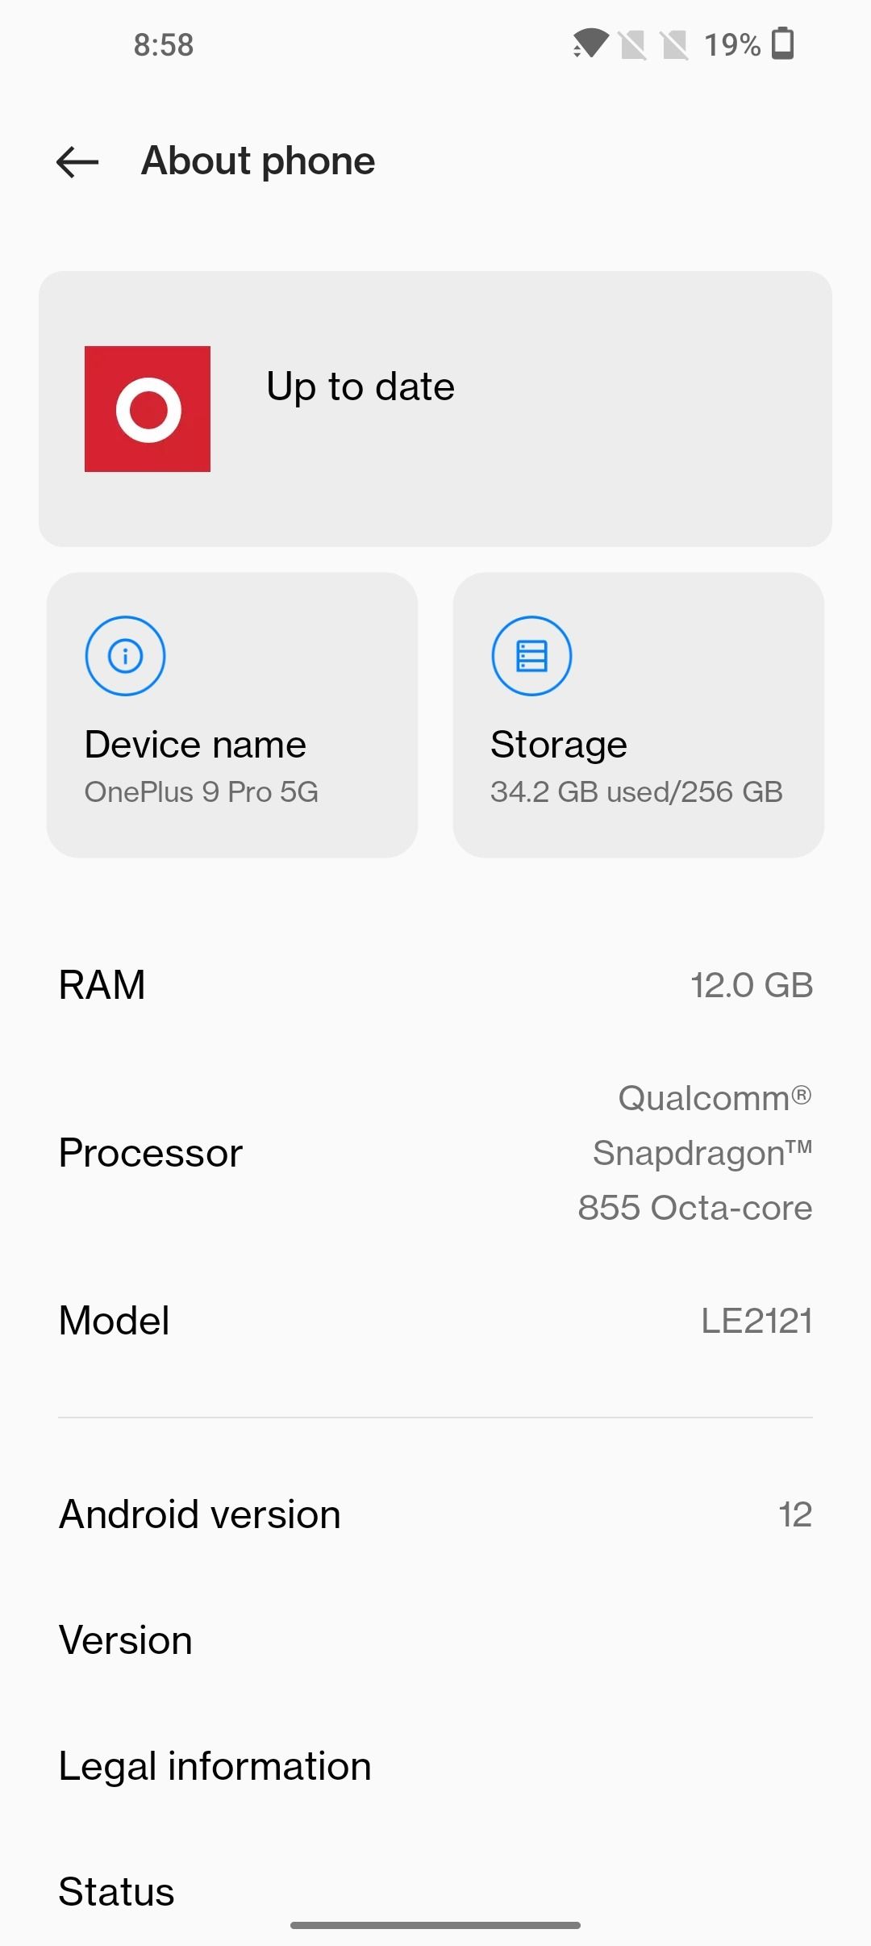
Task: Select the Processor entry
Action: coord(435,1153)
